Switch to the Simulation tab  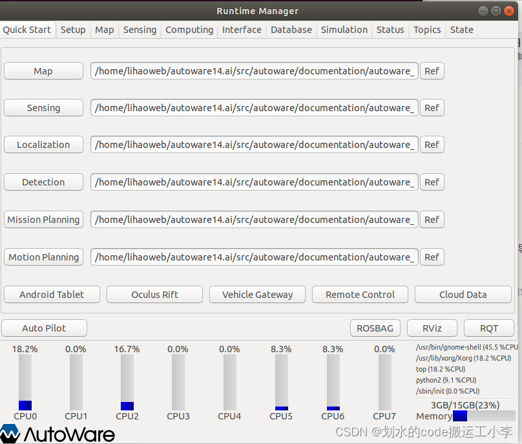pyautogui.click(x=344, y=30)
